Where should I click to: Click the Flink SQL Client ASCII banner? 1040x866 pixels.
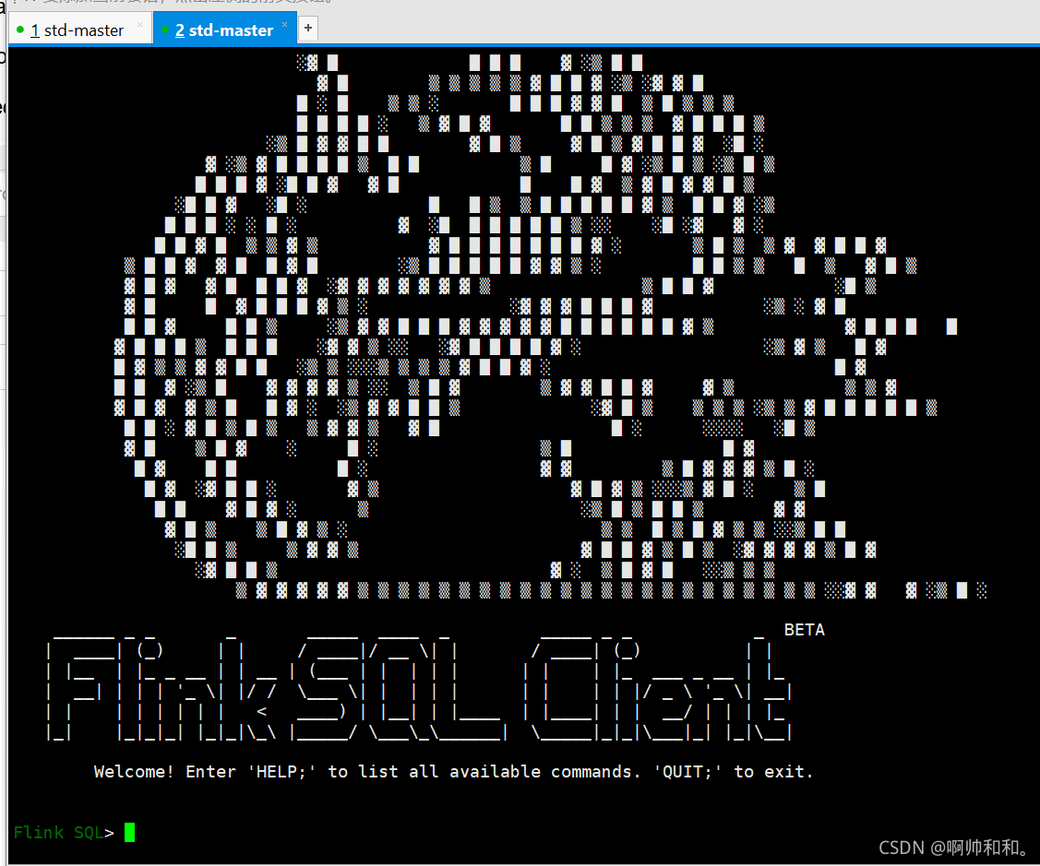click(x=419, y=688)
